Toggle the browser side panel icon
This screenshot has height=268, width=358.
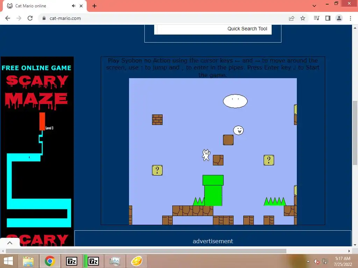328,18
